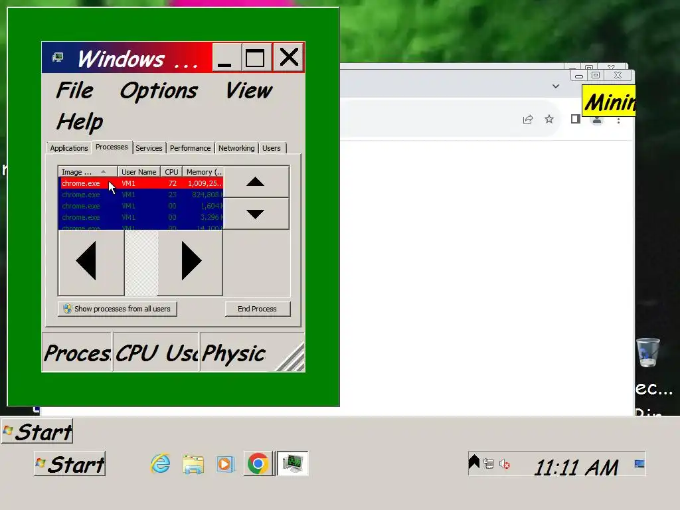
Task: Click the End Process button
Action: [257, 309]
